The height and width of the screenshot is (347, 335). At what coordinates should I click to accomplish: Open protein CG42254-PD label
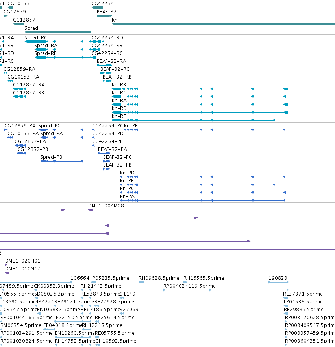click(108, 134)
